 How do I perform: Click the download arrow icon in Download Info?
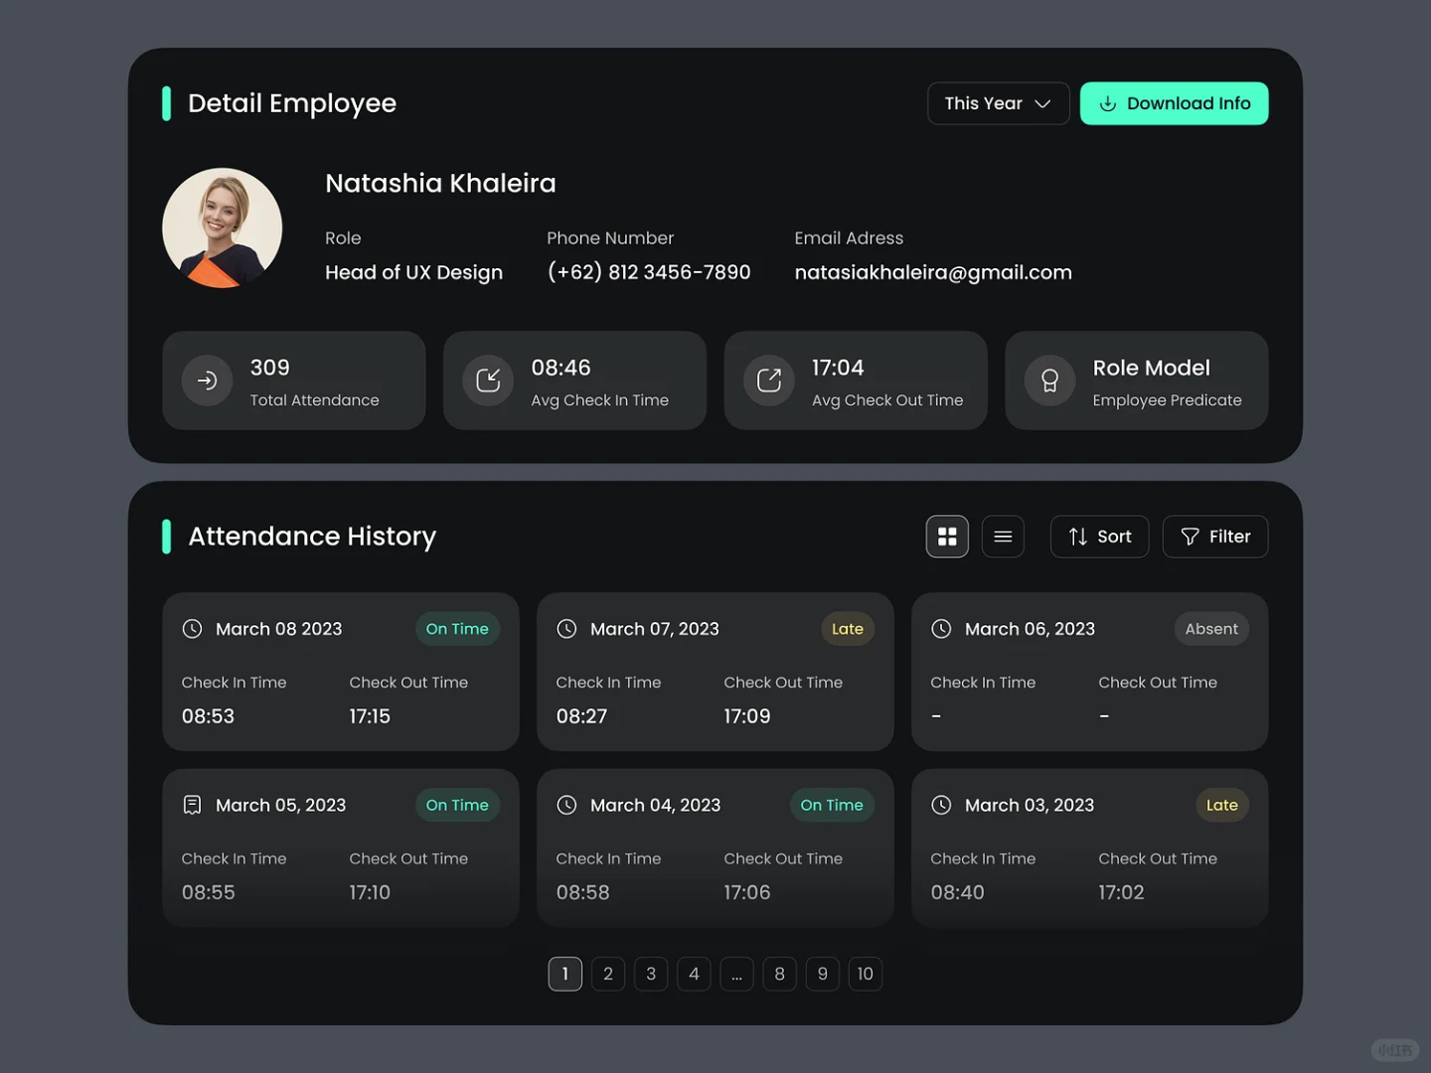[x=1107, y=103]
